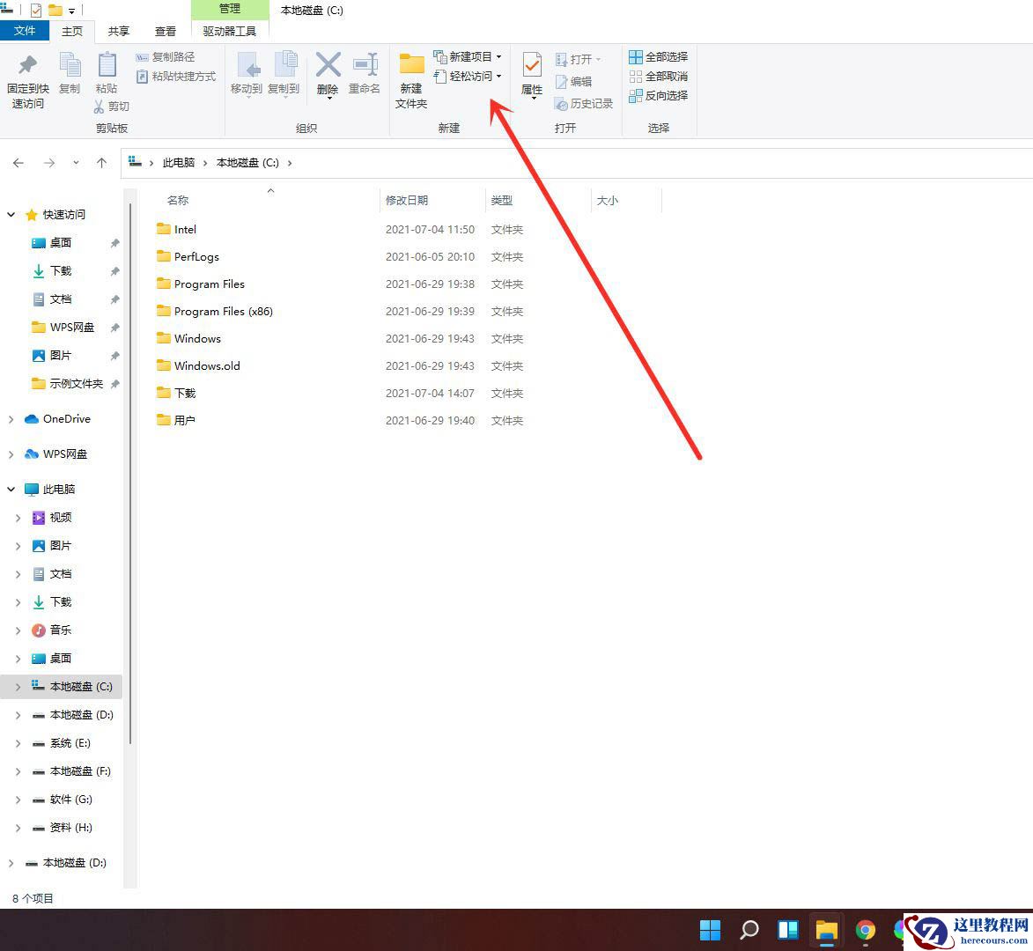Click the 删除 (Delete) icon

coord(328,75)
